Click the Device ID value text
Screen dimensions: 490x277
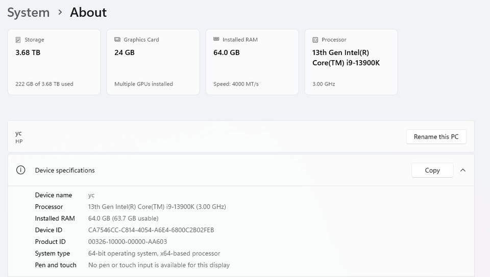[151, 230]
